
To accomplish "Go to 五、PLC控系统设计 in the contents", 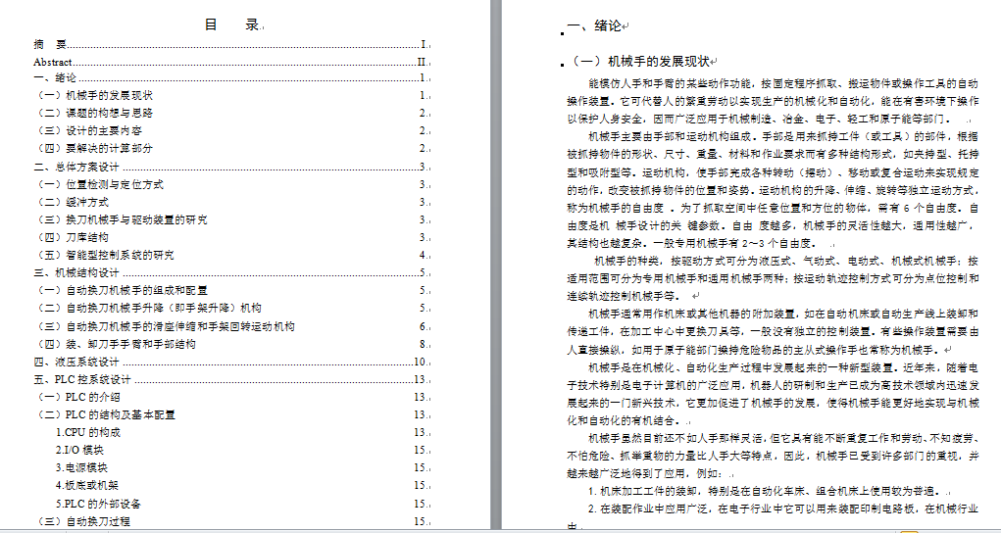I will click(231, 380).
